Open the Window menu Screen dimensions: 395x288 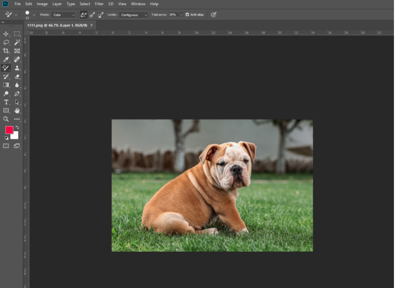pos(138,4)
